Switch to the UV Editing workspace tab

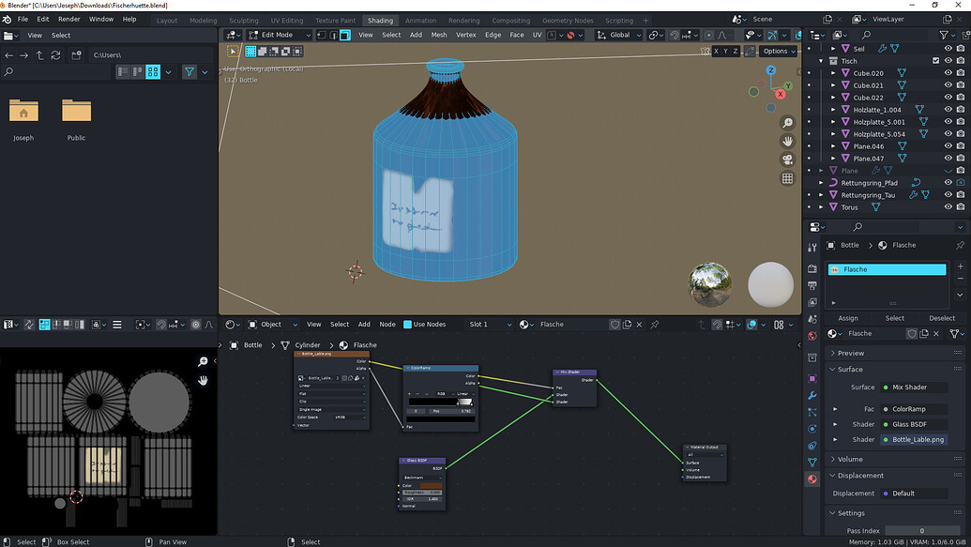coord(287,21)
